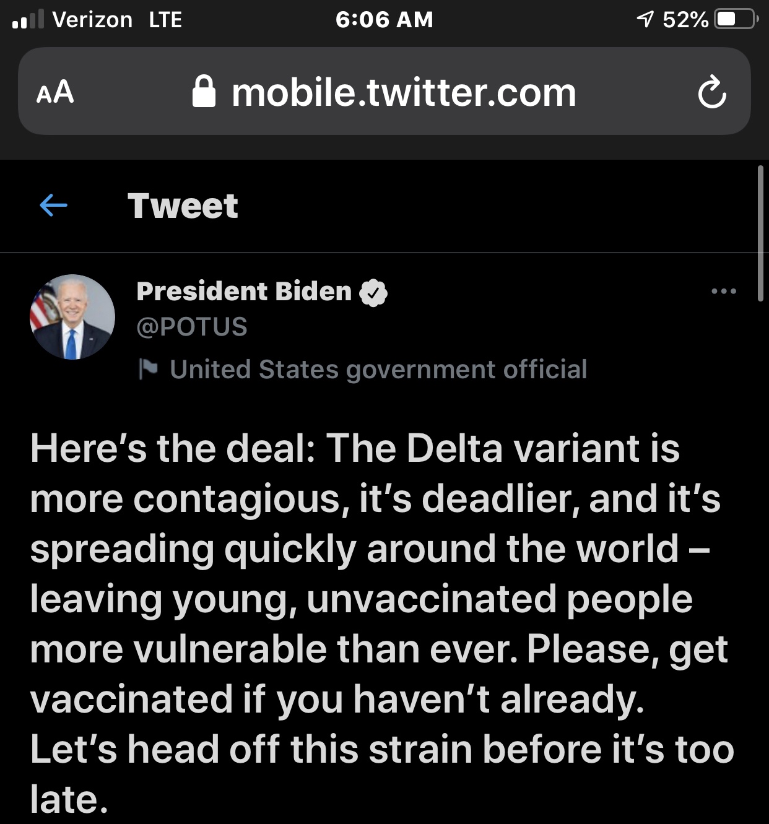Tap the battery icon in status bar

(735, 20)
